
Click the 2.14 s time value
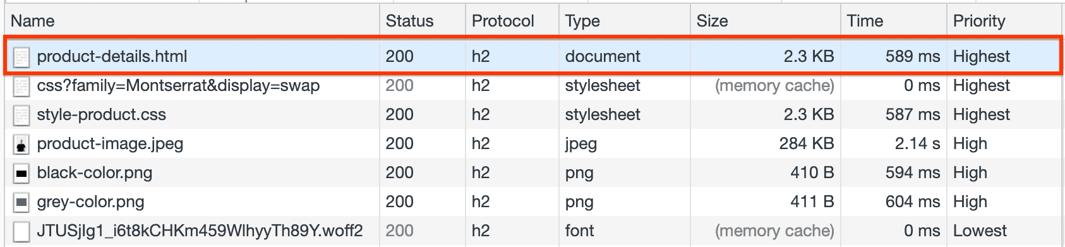tap(917, 143)
